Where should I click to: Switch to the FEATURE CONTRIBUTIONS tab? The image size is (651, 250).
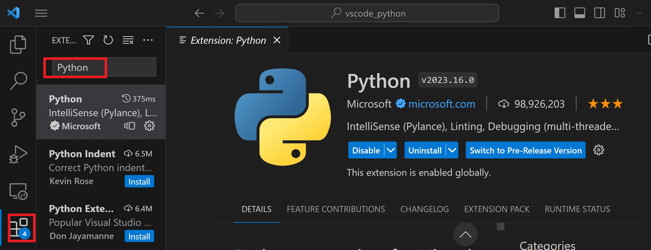[336, 209]
